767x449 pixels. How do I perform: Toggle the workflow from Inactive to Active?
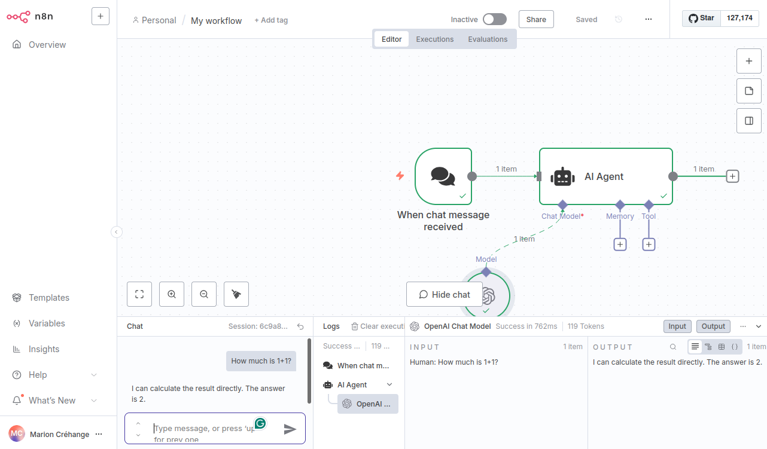[x=494, y=19]
